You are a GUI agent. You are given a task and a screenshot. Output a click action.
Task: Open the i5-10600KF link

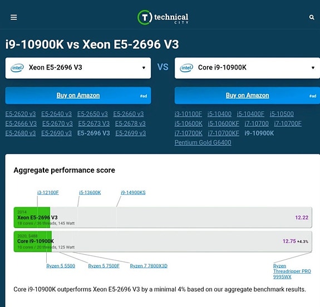(224, 123)
